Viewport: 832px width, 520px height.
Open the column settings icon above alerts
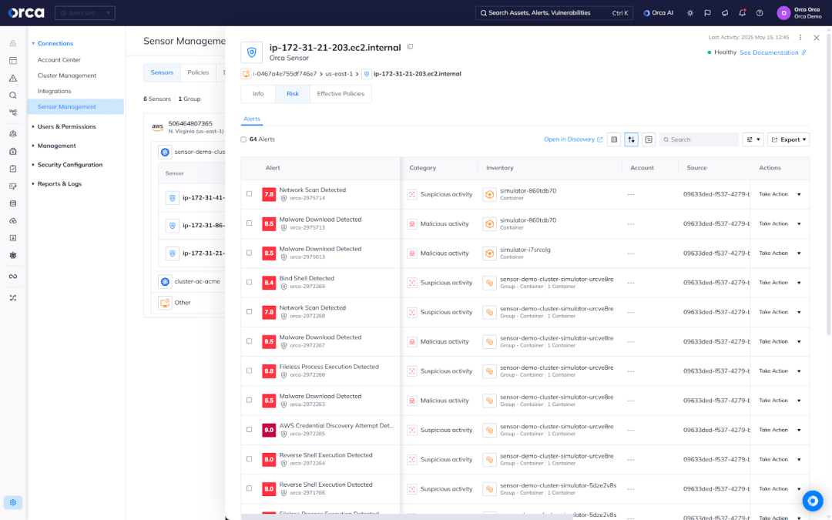click(x=614, y=139)
